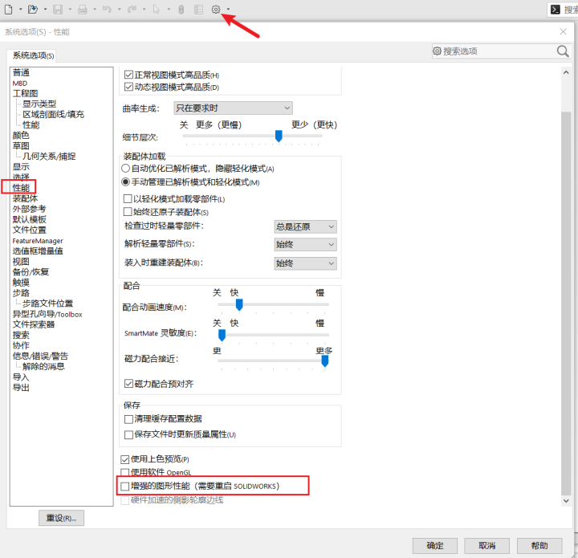Open the Options gear icon
Screen dimensions: 578x558
(216, 9)
